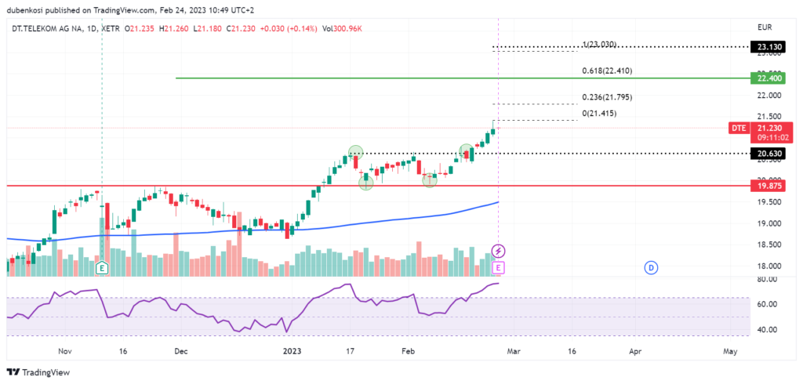Click the pink earnings E marker below the lightning icon
Image resolution: width=803 pixels, height=384 pixels.
(x=498, y=266)
